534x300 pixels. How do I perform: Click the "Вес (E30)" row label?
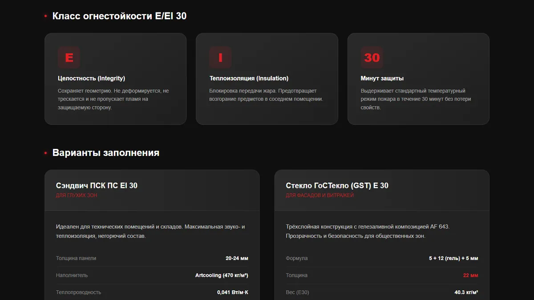(298, 292)
